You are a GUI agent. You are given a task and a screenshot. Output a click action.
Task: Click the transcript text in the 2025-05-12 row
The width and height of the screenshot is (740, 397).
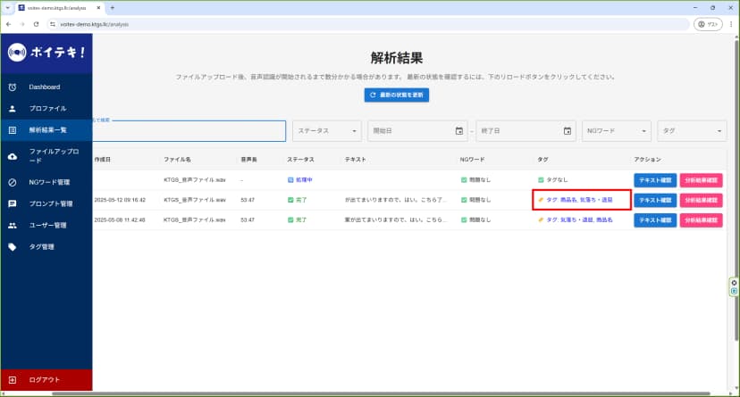click(x=396, y=200)
